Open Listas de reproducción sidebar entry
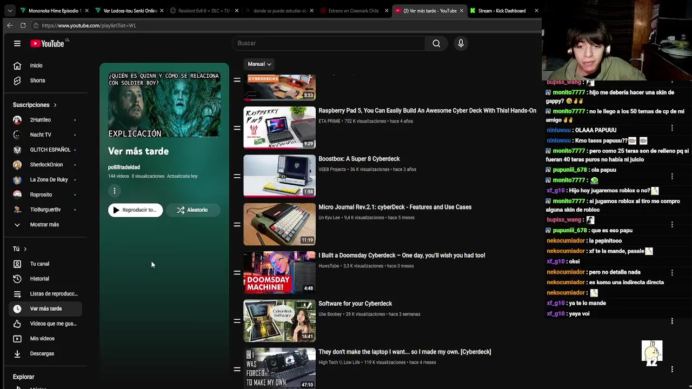This screenshot has width=692, height=389. coord(45,293)
